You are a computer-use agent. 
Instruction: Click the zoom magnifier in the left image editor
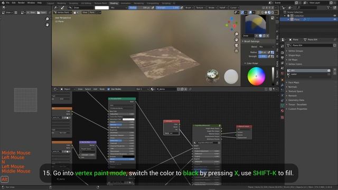coord(47,19)
